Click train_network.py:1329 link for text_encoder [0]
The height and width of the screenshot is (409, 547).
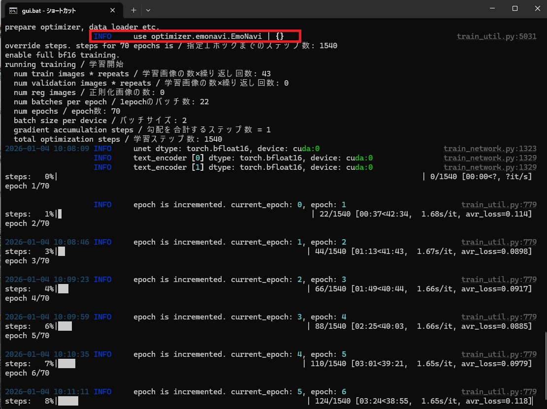489,158
